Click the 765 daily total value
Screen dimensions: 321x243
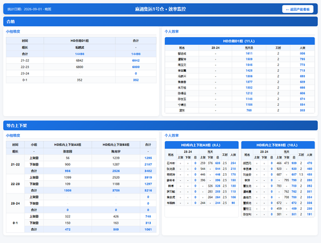coord(249,110)
